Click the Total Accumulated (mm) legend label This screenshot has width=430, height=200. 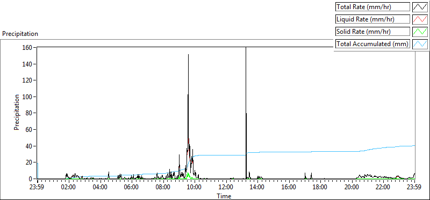click(x=373, y=44)
